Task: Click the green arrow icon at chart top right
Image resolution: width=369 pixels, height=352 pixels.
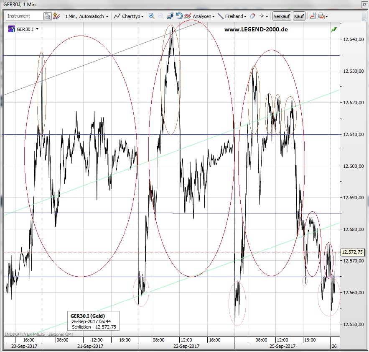Action: (334, 30)
